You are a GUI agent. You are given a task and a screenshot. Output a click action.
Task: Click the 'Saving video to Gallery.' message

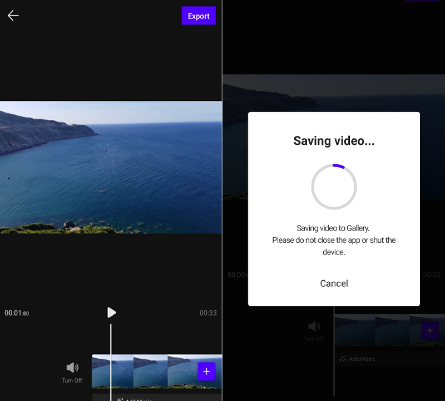(333, 228)
